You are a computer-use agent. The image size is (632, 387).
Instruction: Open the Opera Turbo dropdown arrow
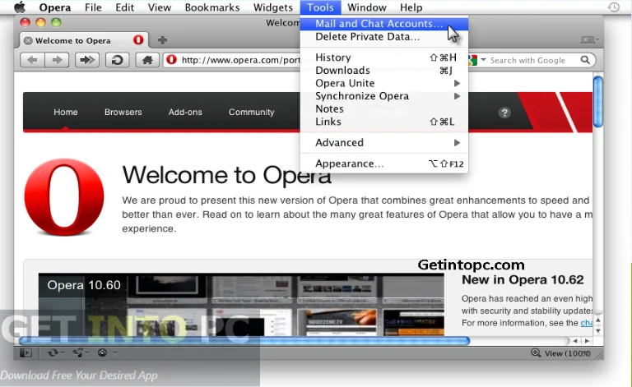click(x=115, y=352)
